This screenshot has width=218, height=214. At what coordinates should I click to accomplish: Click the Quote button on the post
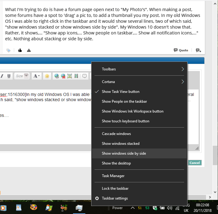[x=181, y=50]
